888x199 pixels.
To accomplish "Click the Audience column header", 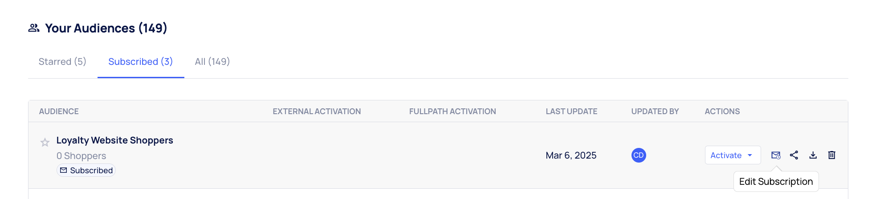I will 59,111.
